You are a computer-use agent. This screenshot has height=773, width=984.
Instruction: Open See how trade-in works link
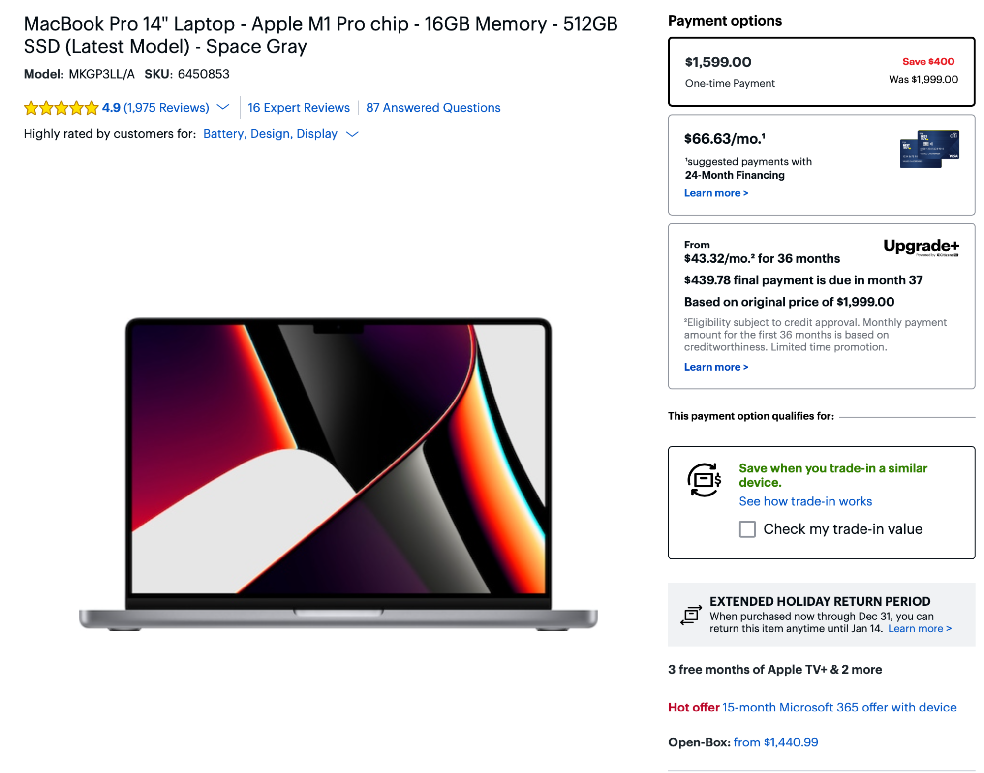tap(805, 501)
